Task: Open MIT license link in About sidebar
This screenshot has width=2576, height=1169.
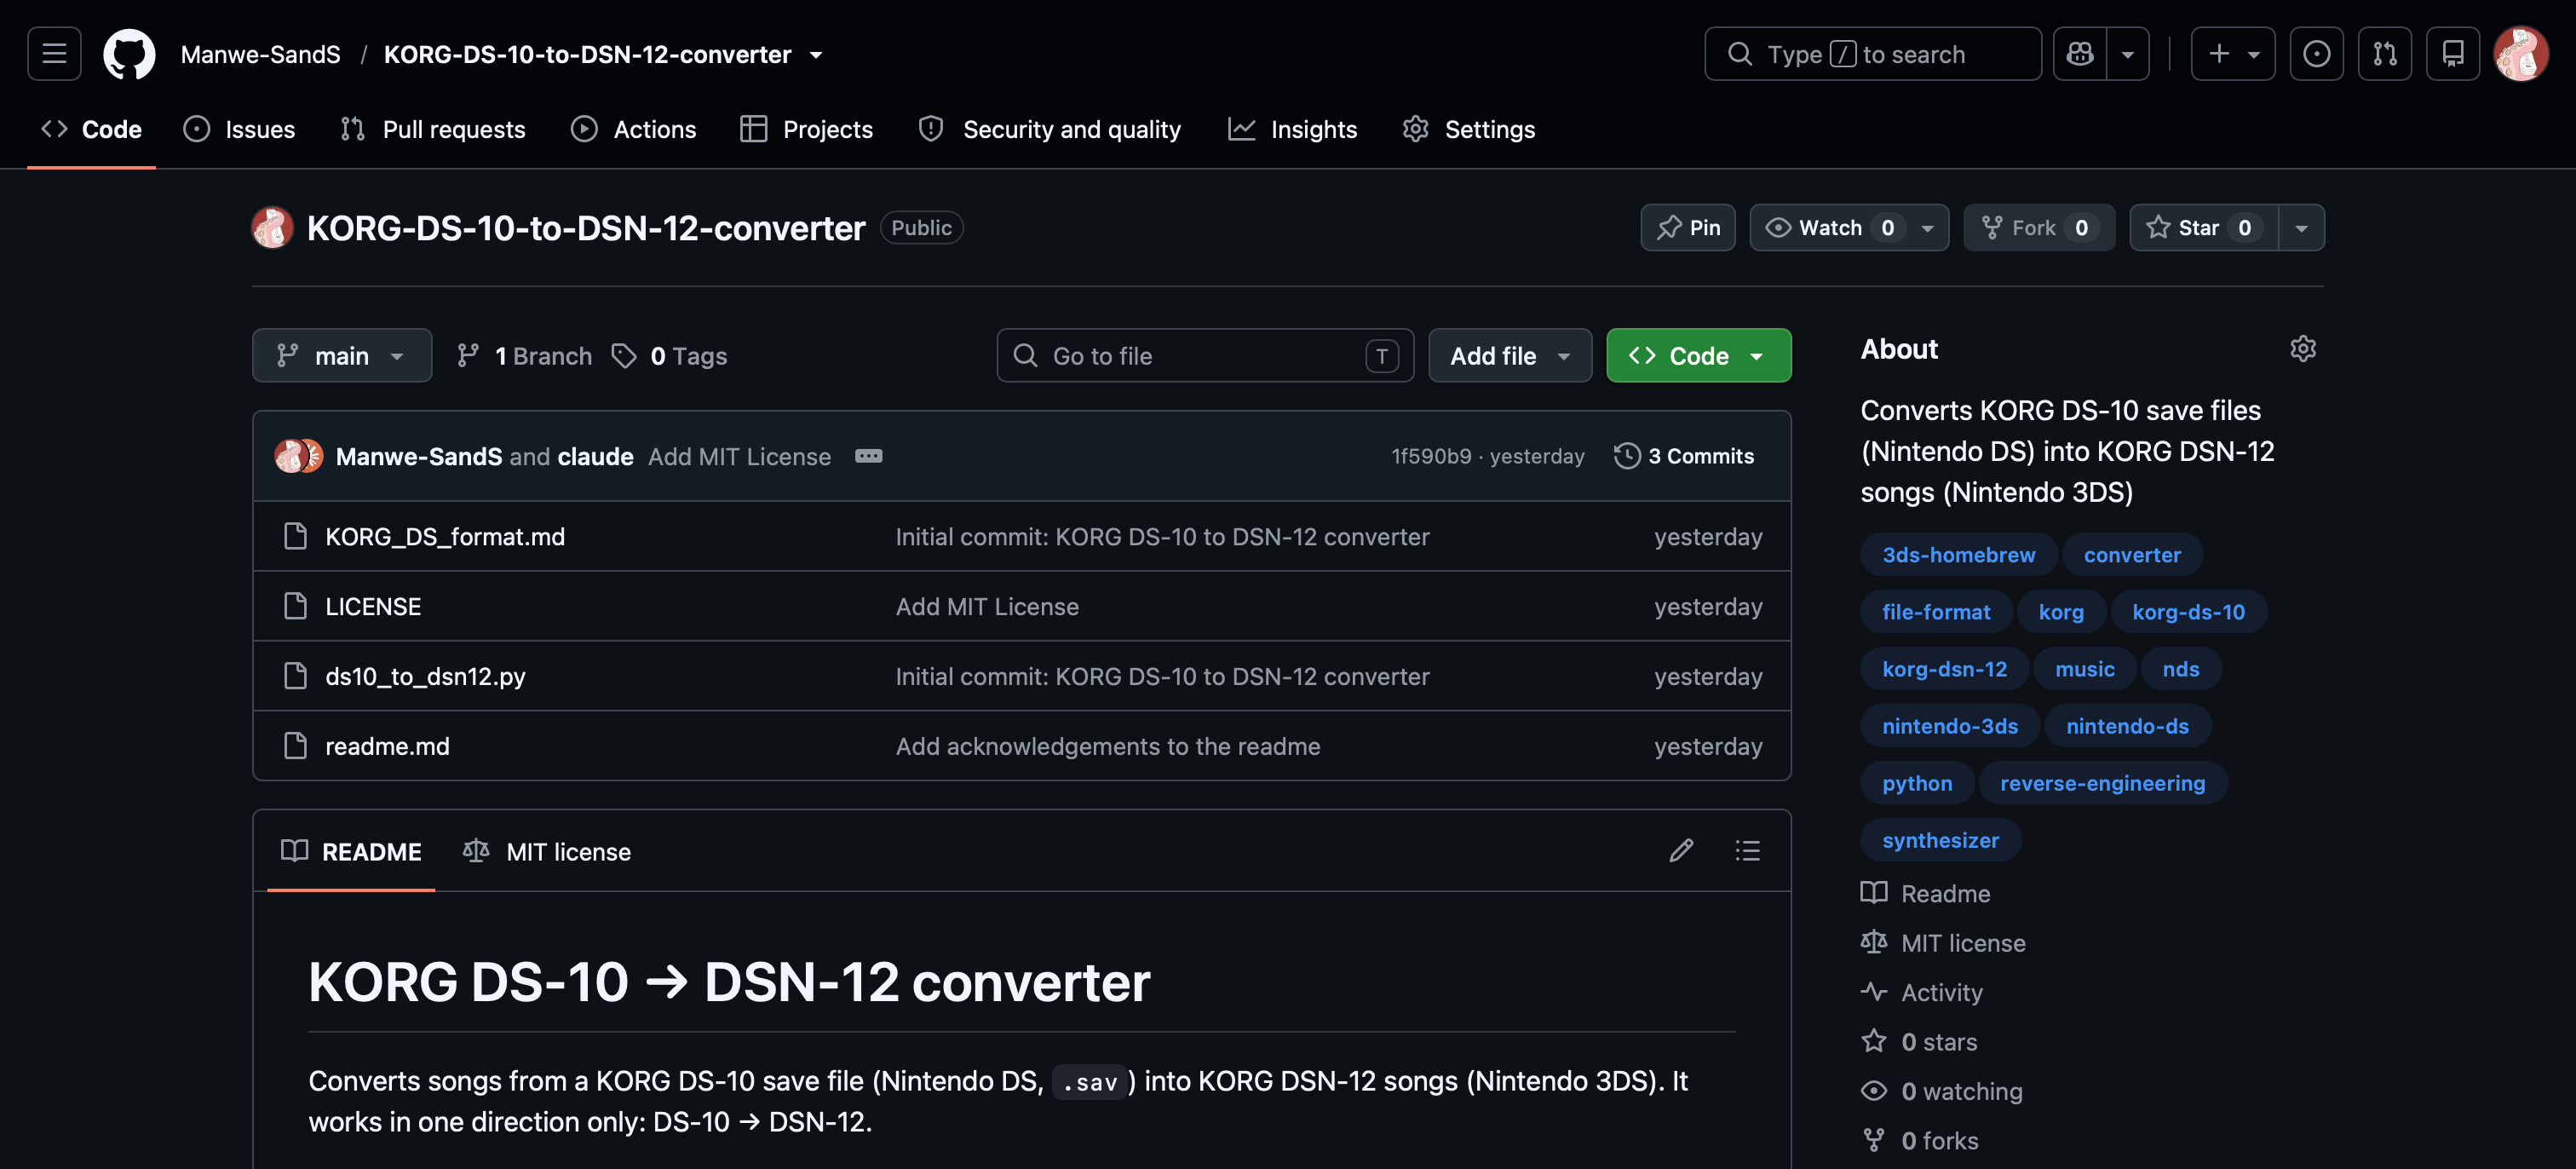Action: [1943, 942]
